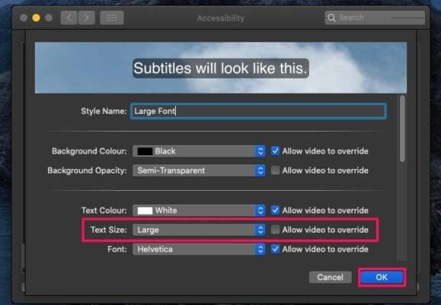Click the Style Name text field
Screen dimensions: 441x305
pos(258,111)
